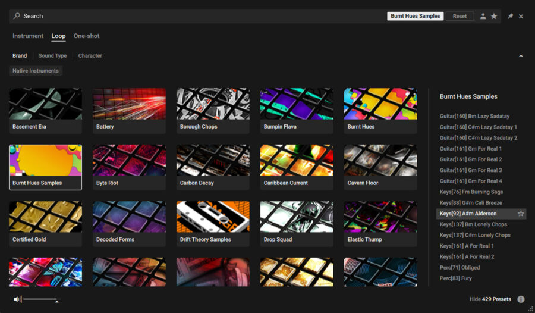535x313 pixels.
Task: Mute preview with the speaker icon
Action: pos(17,299)
